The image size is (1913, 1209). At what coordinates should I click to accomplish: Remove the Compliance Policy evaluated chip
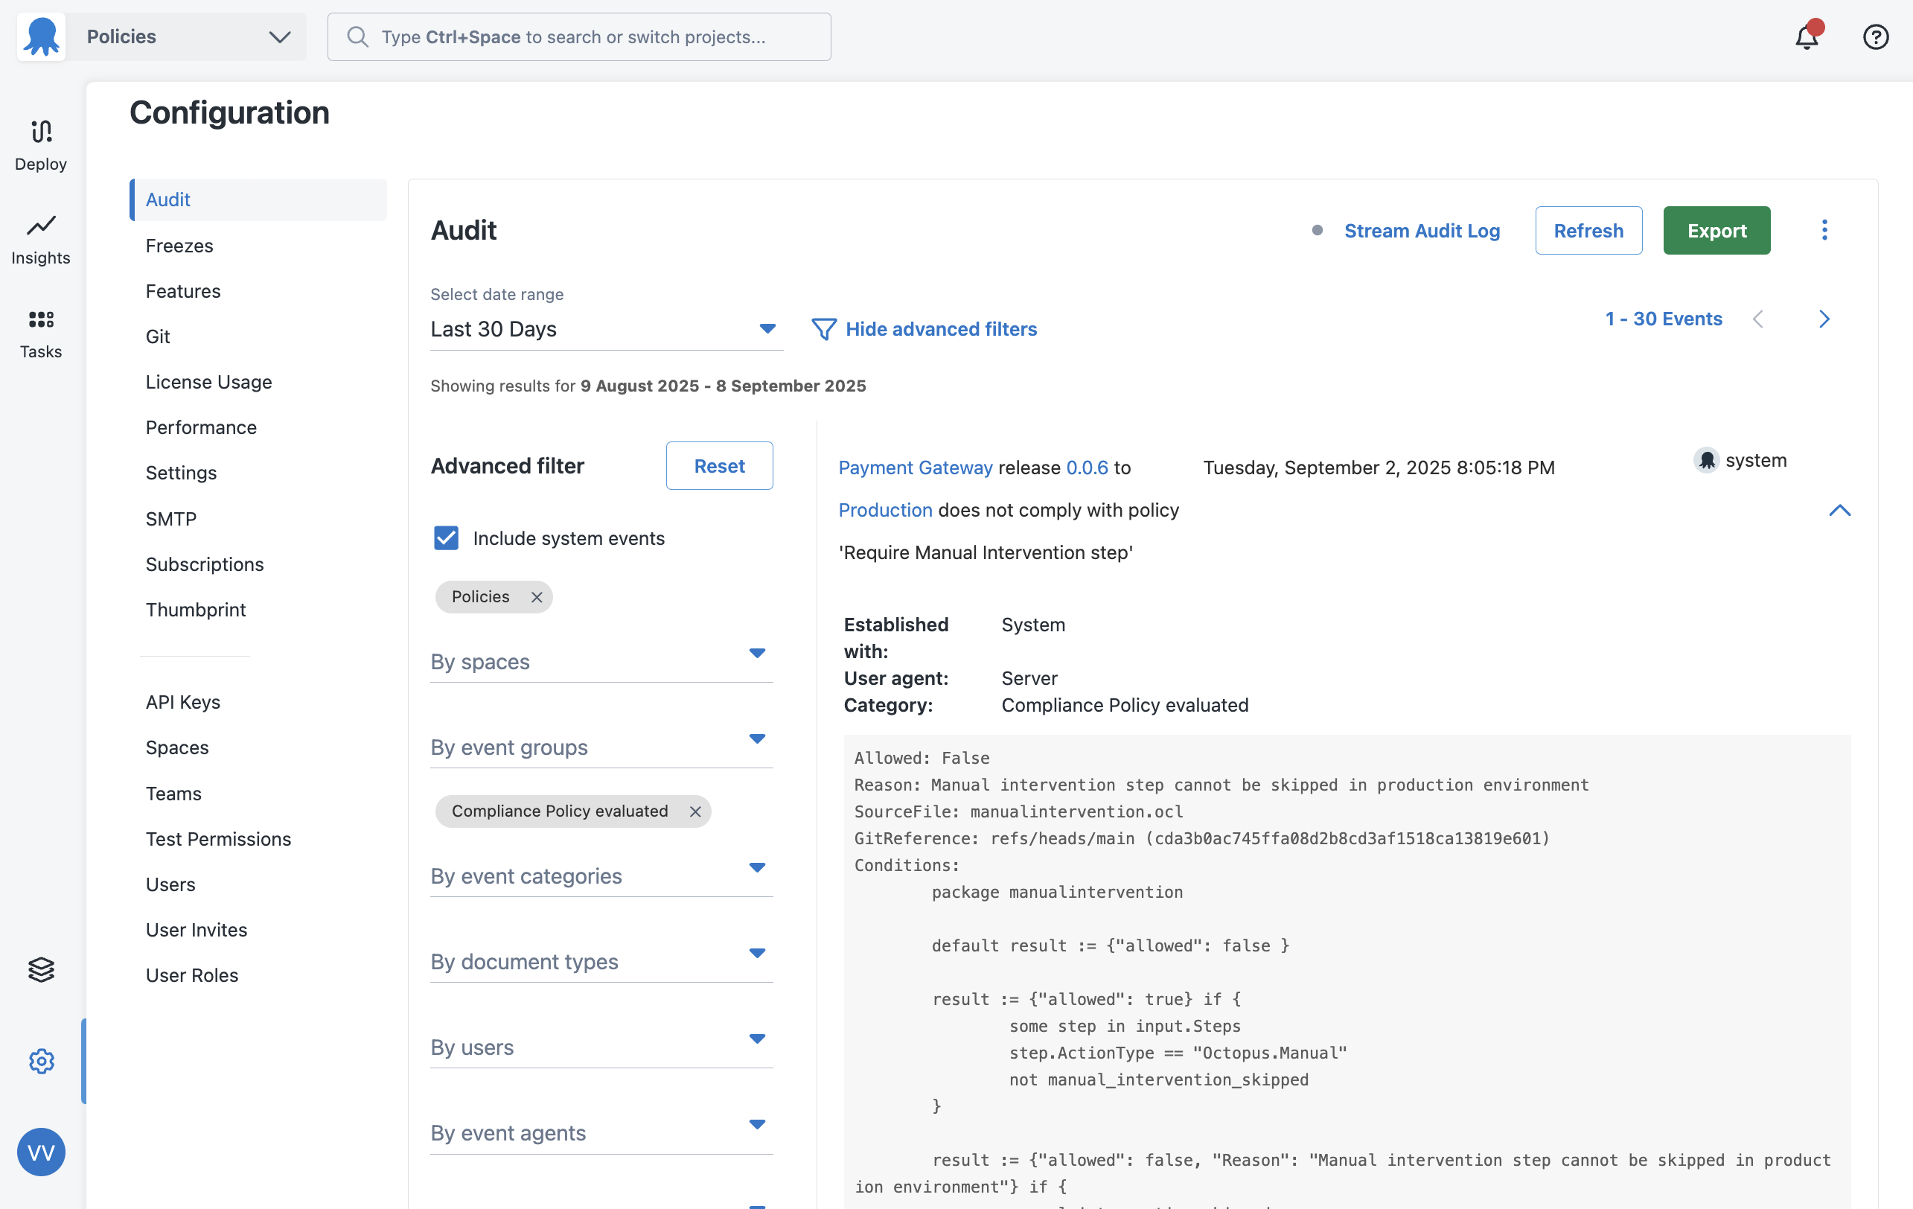tap(695, 811)
